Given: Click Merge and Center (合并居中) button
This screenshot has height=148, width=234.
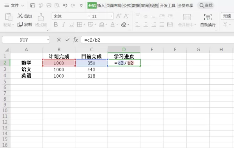Looking at the screenshot, I should 187,20.
